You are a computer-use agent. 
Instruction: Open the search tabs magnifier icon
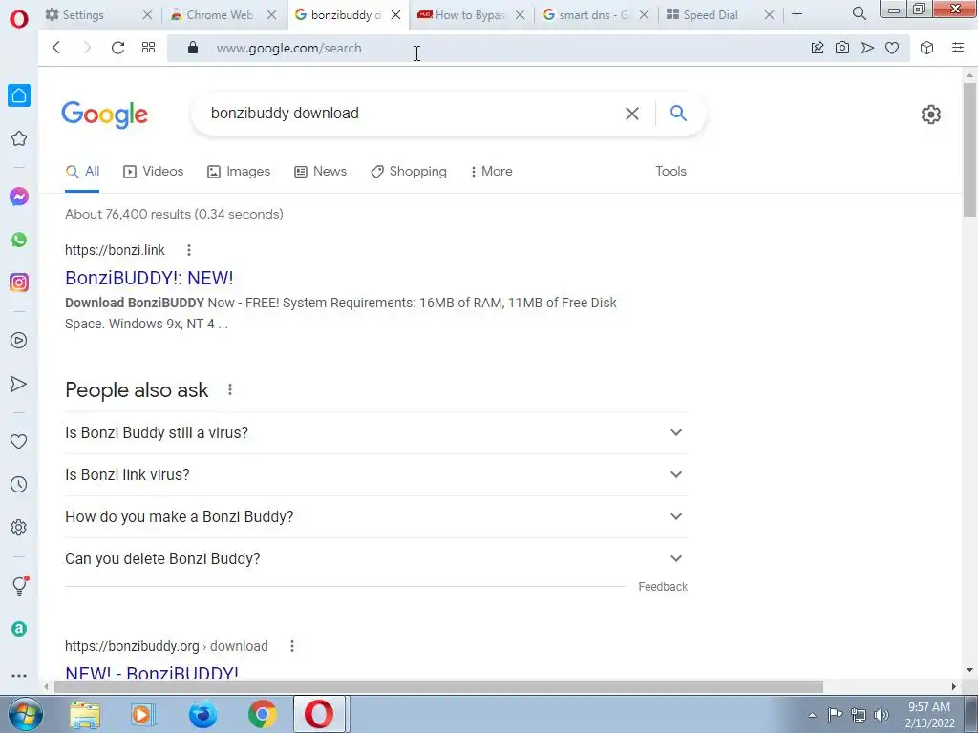(859, 13)
